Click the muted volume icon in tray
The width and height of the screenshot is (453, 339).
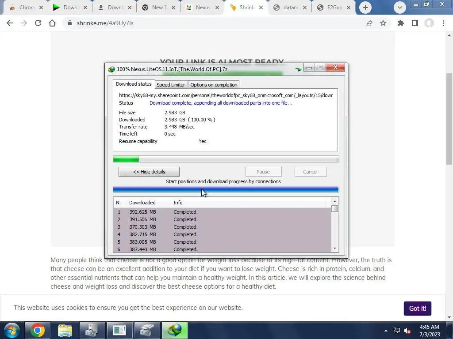click(x=407, y=331)
